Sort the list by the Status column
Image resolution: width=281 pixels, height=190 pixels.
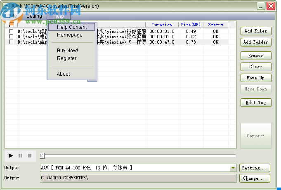click(x=215, y=25)
